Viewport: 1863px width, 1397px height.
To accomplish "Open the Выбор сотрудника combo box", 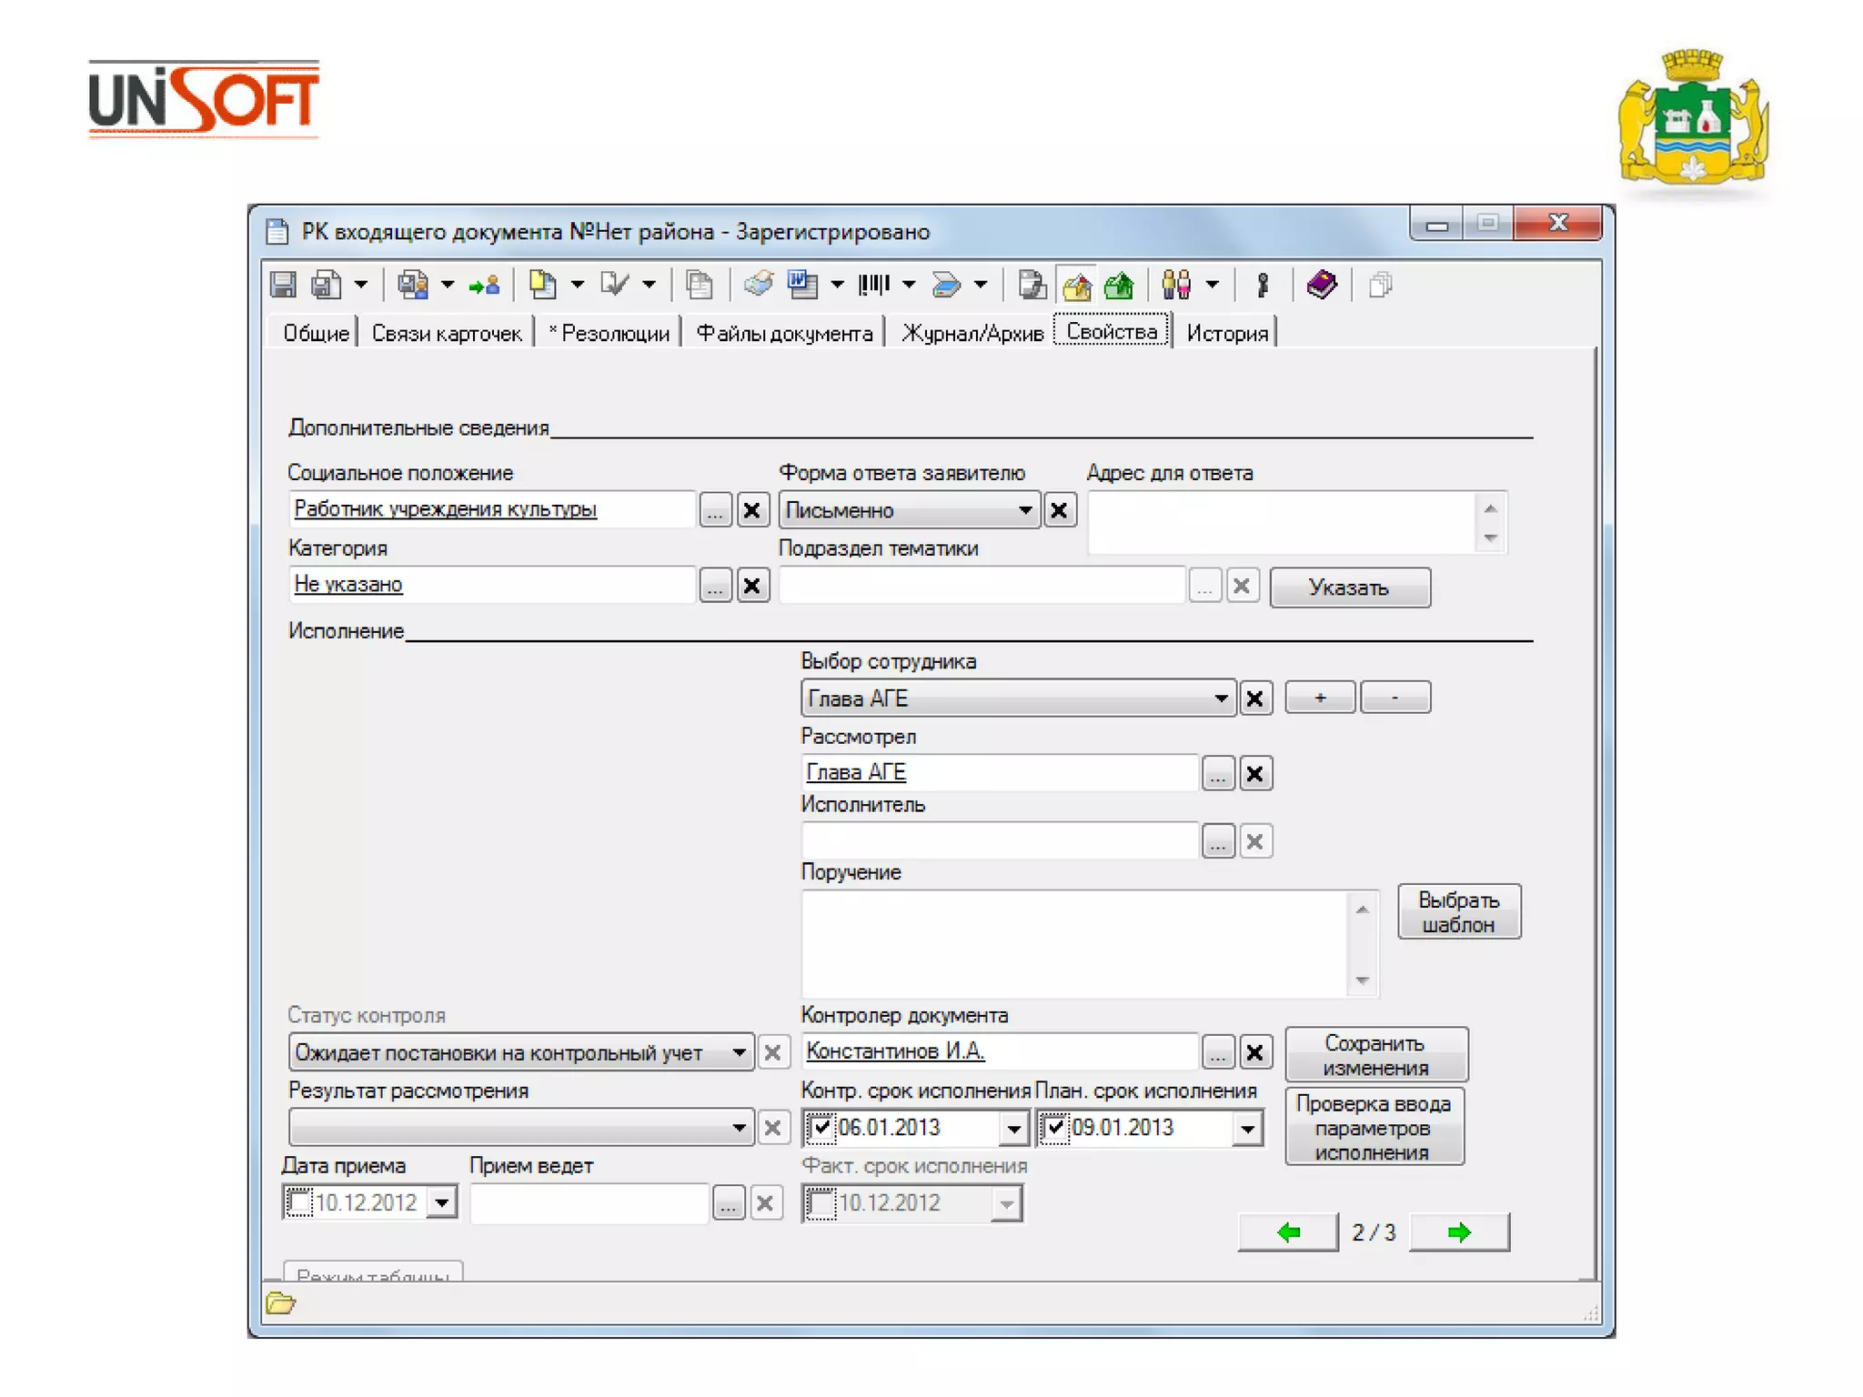I will (1220, 698).
